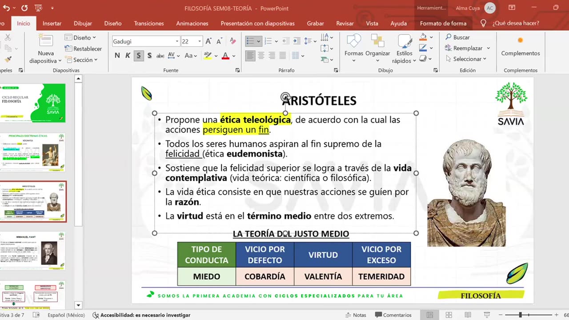Switch to Normal view in the status bar
569x320 pixels.
click(430, 315)
